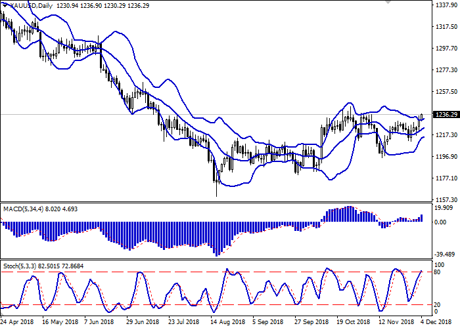460x328 pixels.
Task: Click the Stochastic 100 scale label
Action: pos(439,265)
